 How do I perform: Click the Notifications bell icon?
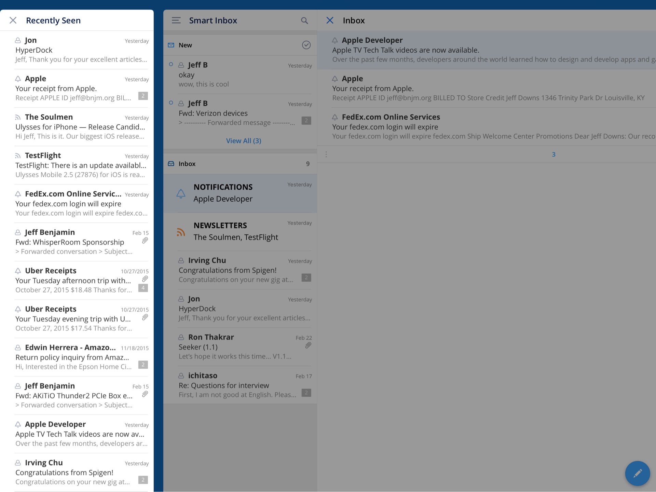click(x=181, y=193)
